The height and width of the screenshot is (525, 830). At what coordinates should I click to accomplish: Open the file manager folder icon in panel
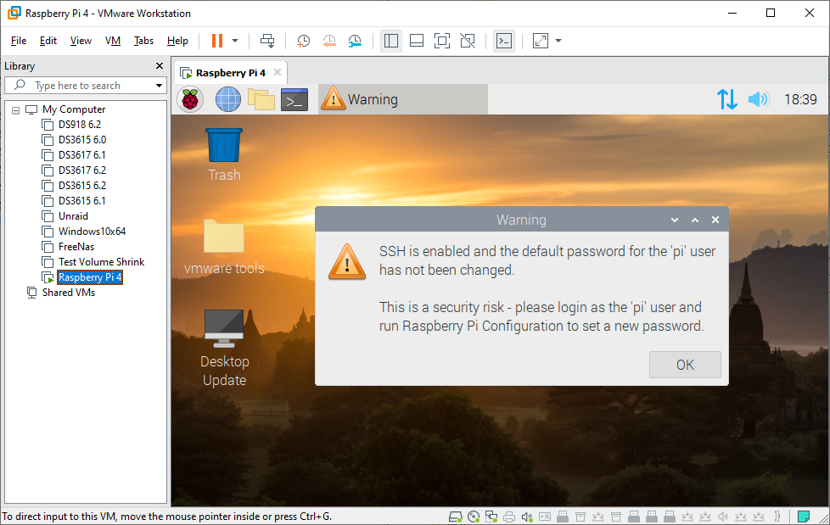pos(261,99)
